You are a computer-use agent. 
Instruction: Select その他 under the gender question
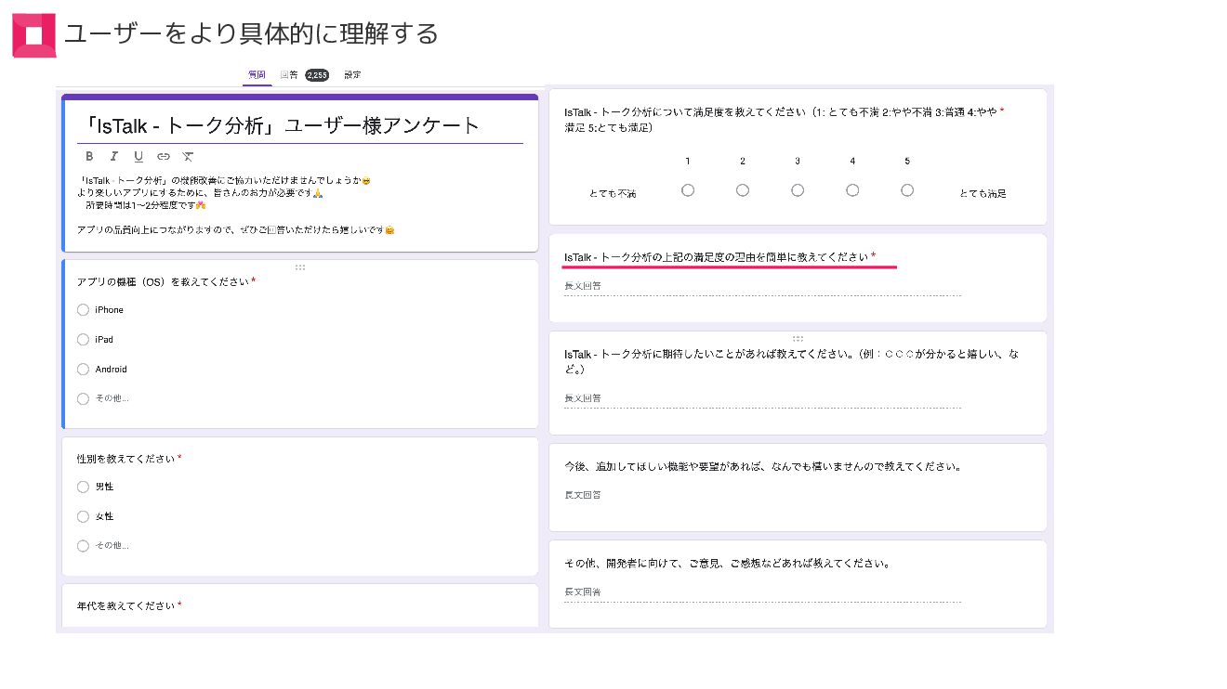coord(84,546)
